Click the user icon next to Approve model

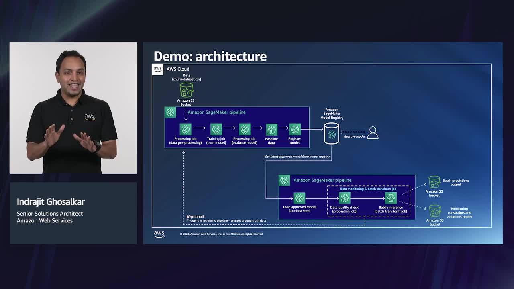pyautogui.click(x=373, y=132)
